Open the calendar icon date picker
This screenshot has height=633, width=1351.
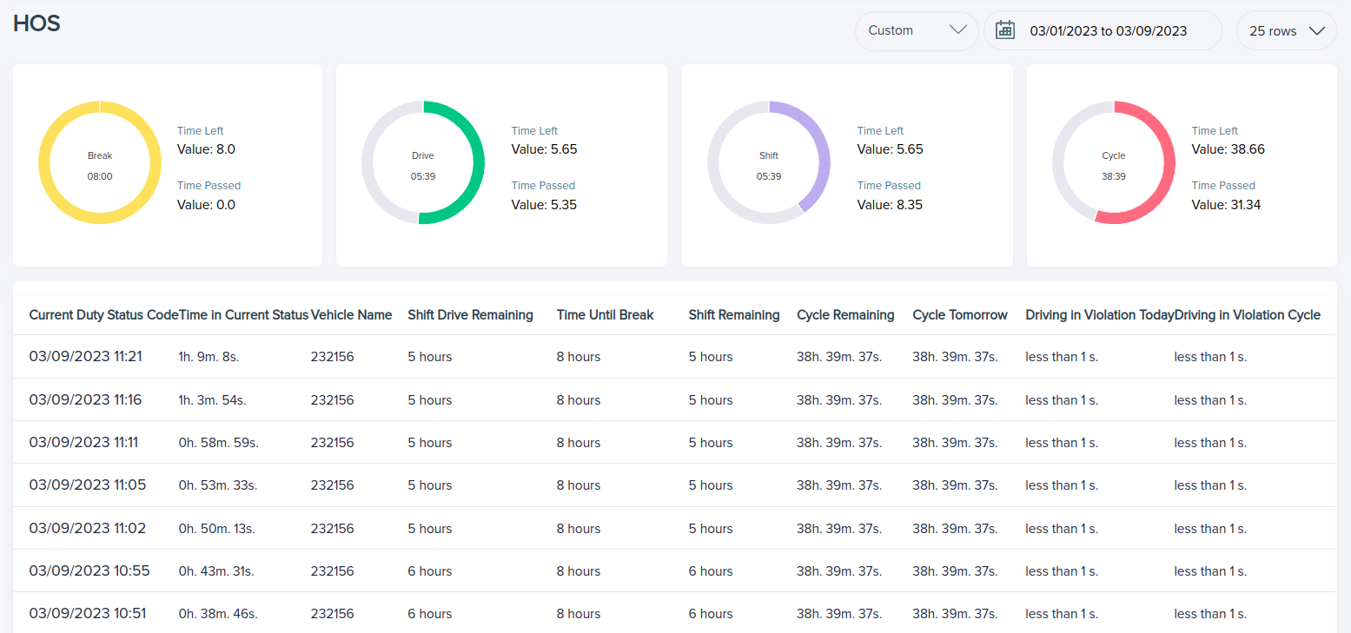click(x=1004, y=30)
